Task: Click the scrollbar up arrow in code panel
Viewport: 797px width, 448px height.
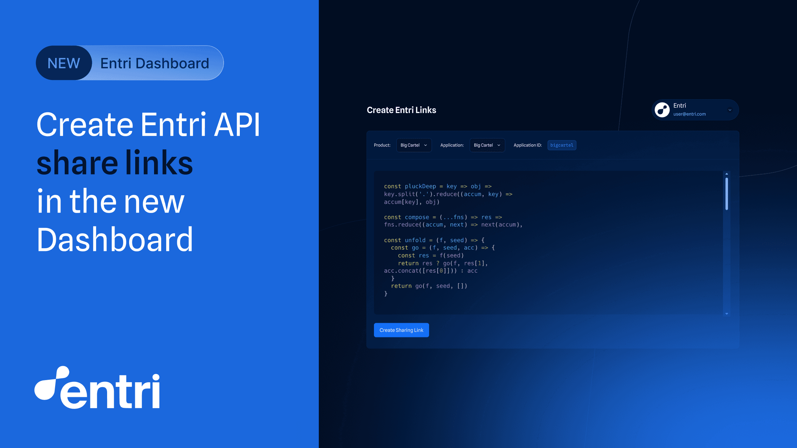Action: click(727, 174)
